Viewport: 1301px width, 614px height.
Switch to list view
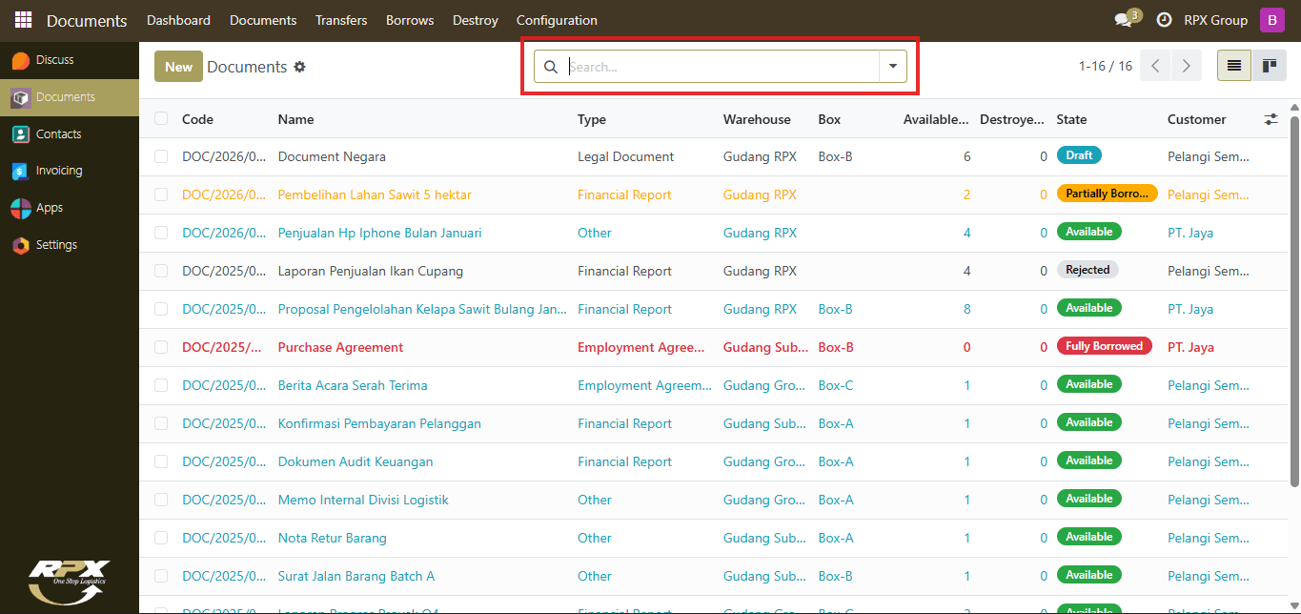[x=1234, y=66]
